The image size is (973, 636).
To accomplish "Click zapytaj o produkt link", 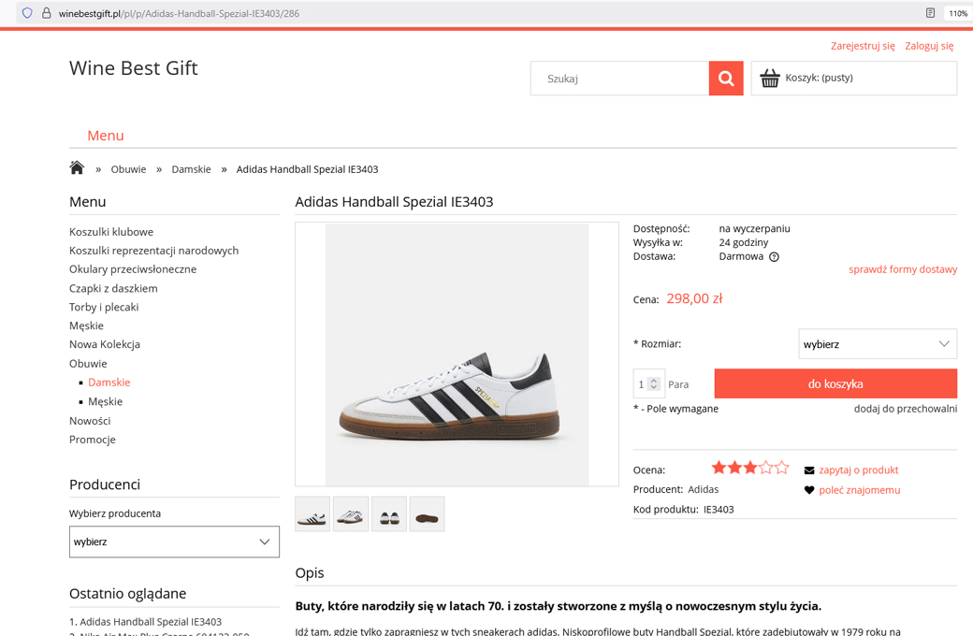I will point(859,470).
